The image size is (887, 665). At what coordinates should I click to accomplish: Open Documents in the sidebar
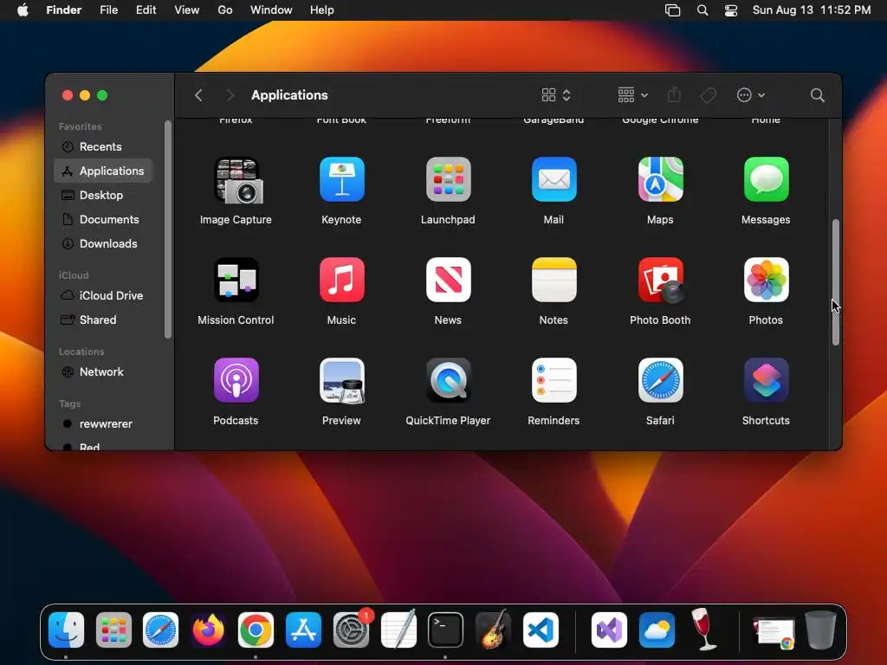point(103,219)
